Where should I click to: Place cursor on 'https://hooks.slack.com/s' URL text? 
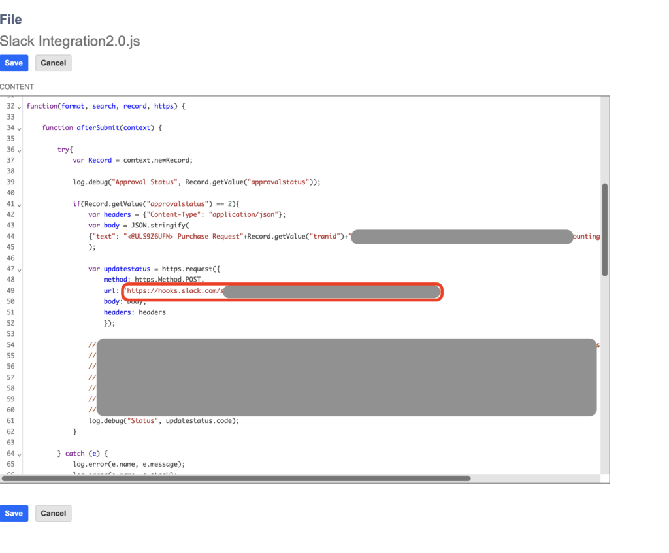coord(174,290)
